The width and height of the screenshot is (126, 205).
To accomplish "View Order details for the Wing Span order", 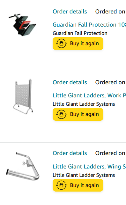I will [70, 153].
